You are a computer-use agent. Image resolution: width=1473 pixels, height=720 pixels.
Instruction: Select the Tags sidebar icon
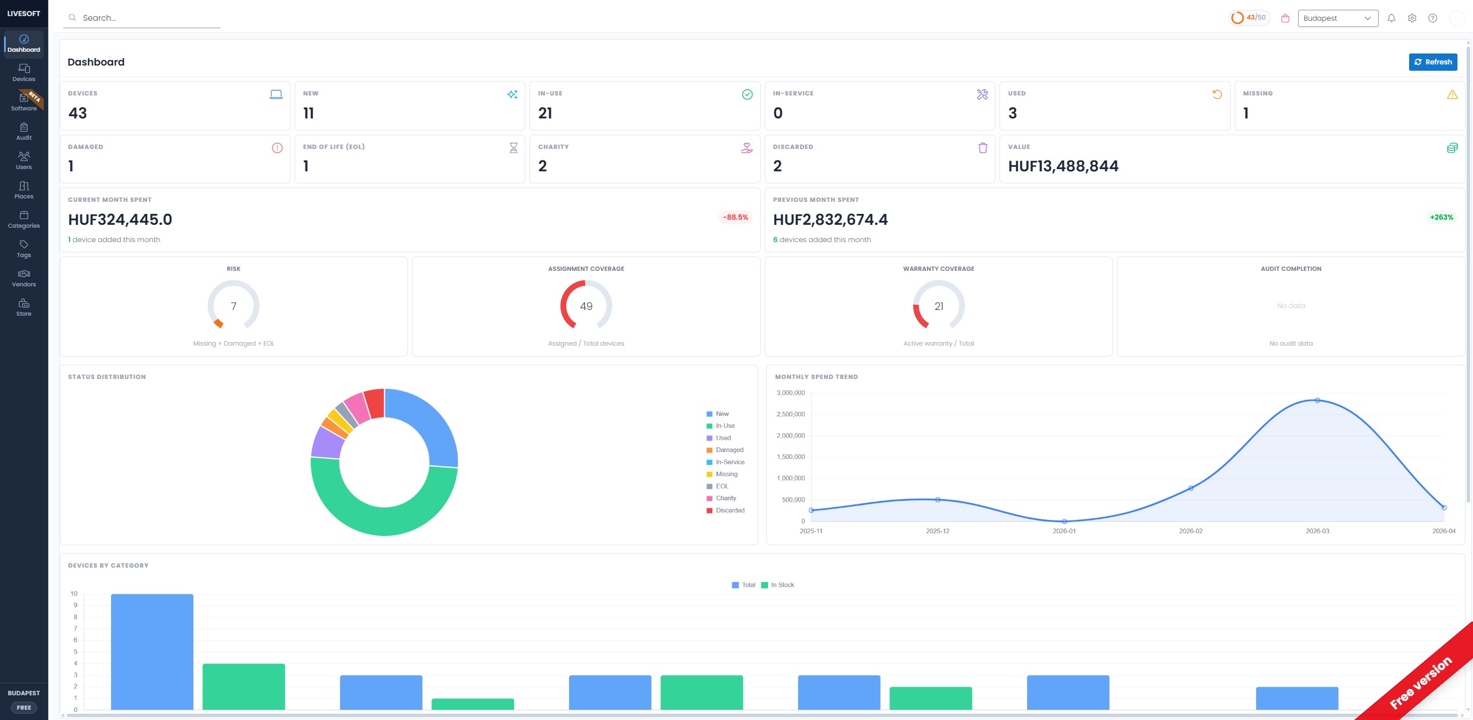24,249
